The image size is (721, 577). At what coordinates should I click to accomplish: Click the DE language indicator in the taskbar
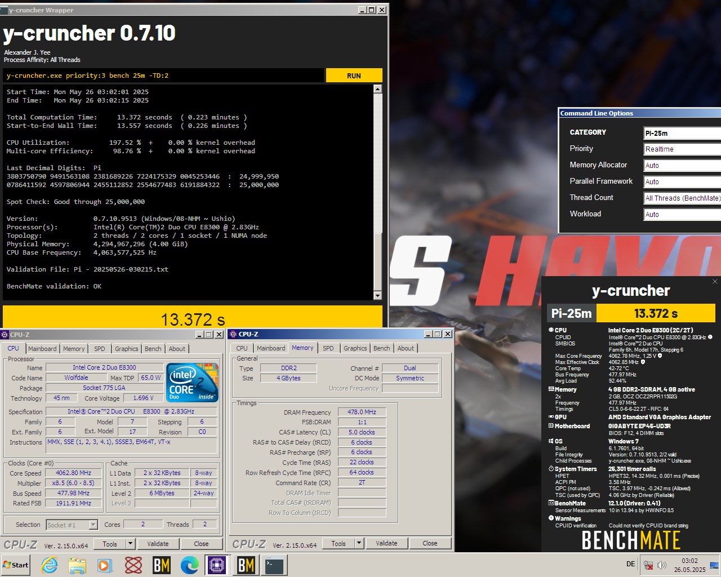coord(630,564)
